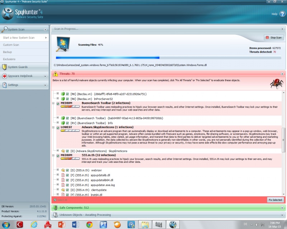Open PowerPoint from the taskbar
The width and height of the screenshot is (287, 229).
coord(61,224)
